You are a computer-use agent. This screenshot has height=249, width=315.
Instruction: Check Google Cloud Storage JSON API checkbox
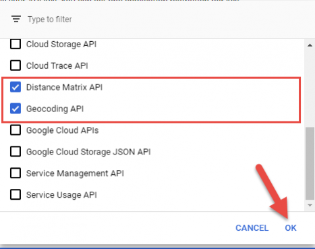(x=16, y=152)
